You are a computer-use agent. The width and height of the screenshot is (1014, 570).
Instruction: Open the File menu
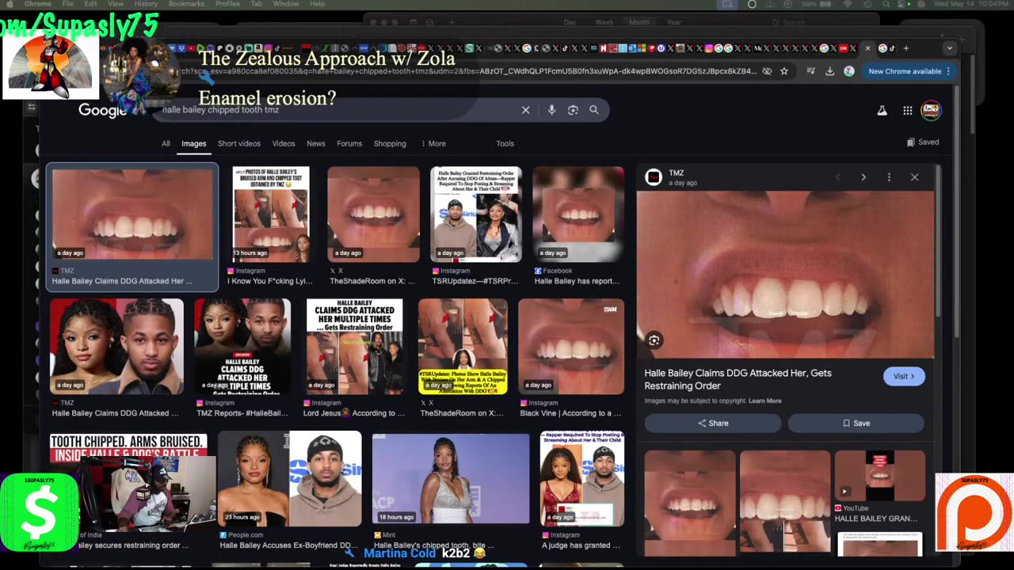pos(68,4)
